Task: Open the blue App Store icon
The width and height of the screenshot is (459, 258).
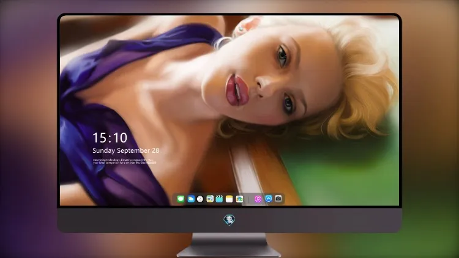Action: click(269, 199)
